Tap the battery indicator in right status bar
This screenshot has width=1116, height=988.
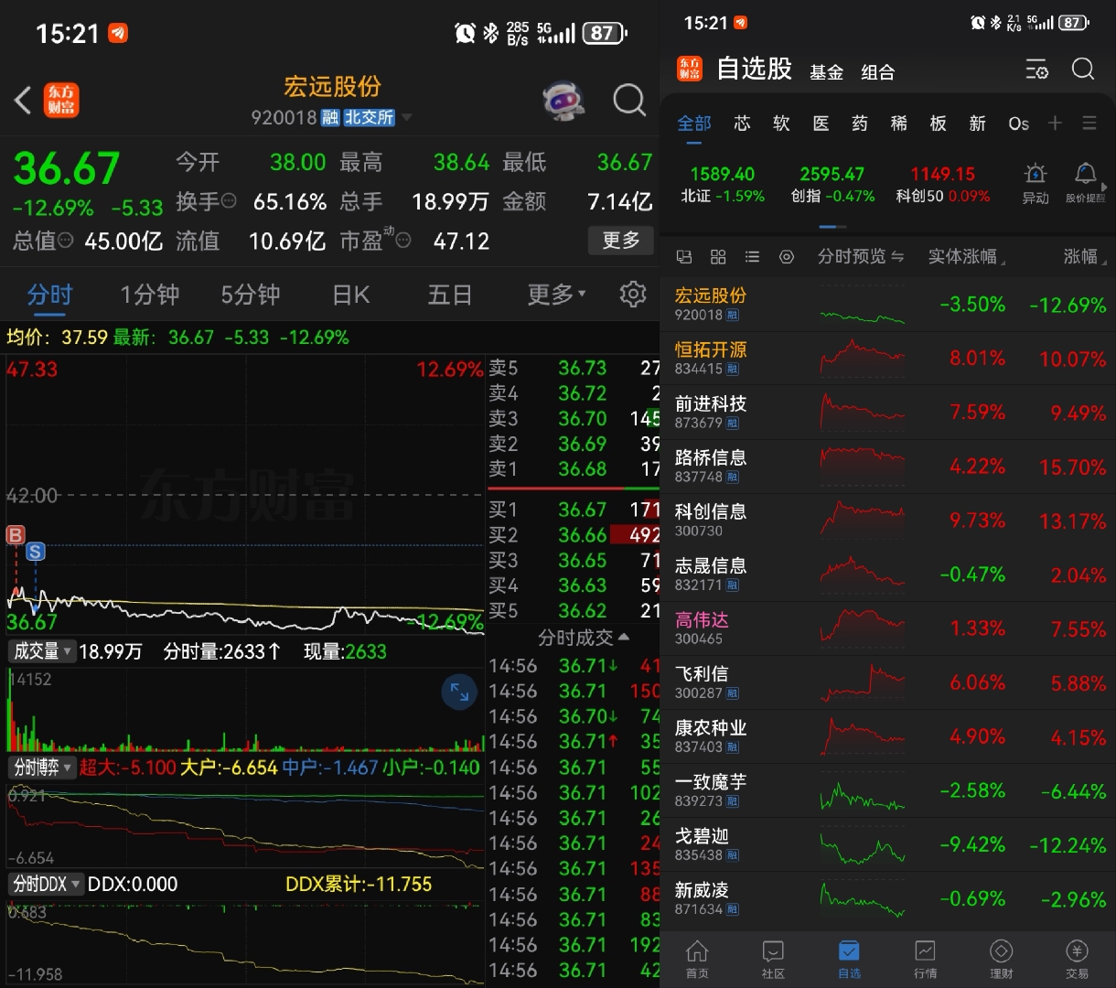click(1075, 23)
